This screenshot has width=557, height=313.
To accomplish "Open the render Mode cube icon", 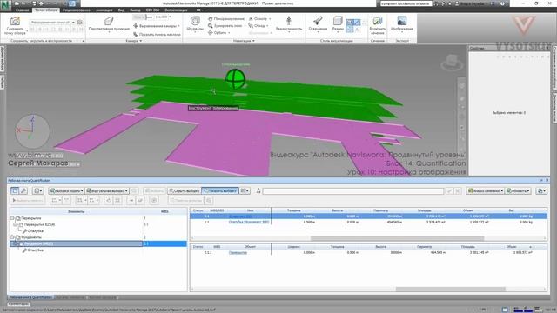I will [338, 21].
